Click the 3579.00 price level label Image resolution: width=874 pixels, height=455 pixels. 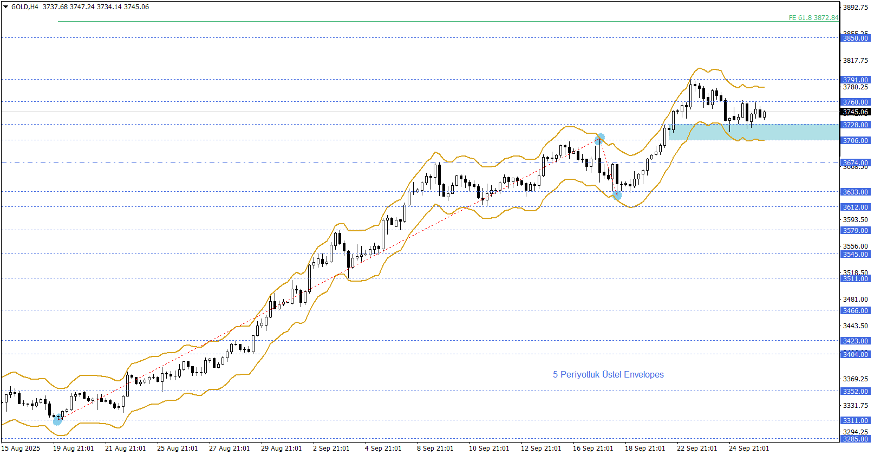tap(856, 230)
